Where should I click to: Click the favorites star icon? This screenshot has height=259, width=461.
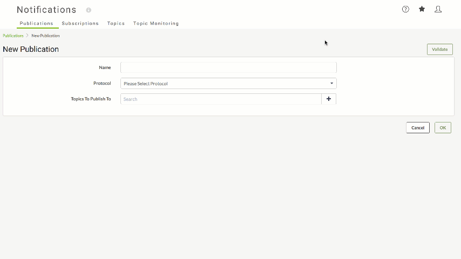click(422, 9)
